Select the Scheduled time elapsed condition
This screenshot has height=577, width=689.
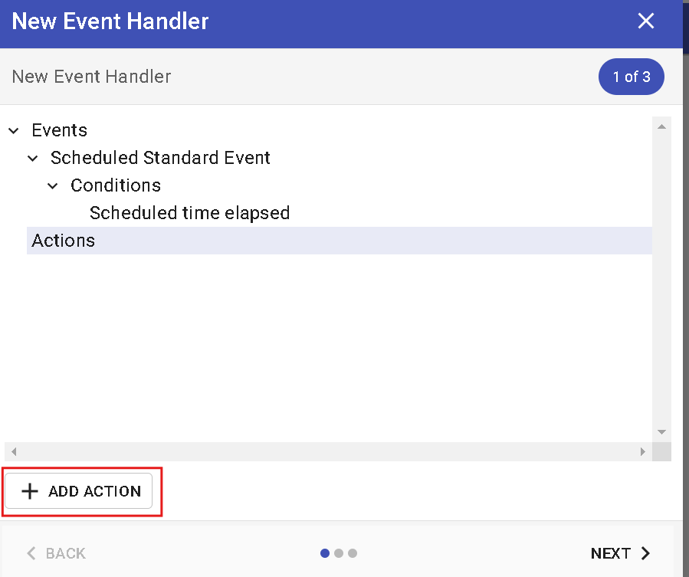189,213
